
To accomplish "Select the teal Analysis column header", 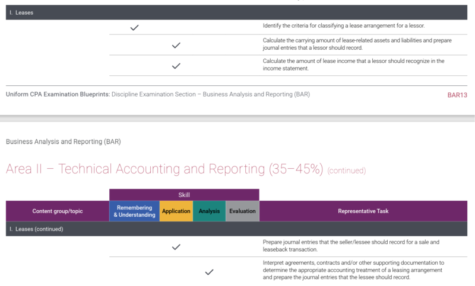I will click(209, 211).
